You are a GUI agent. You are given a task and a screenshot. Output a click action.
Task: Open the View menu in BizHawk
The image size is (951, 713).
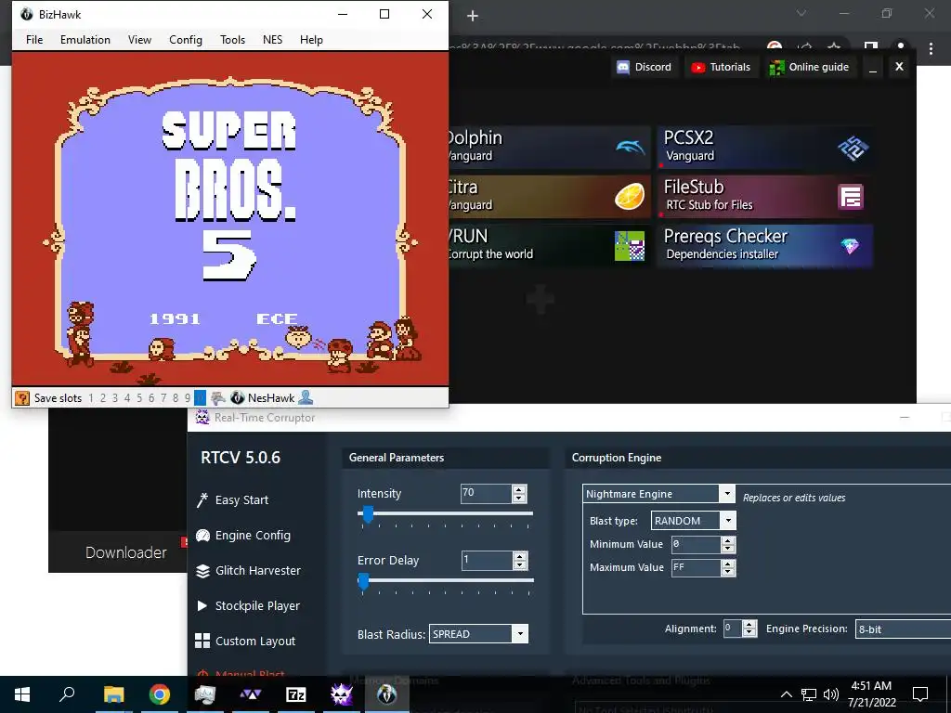pos(139,39)
